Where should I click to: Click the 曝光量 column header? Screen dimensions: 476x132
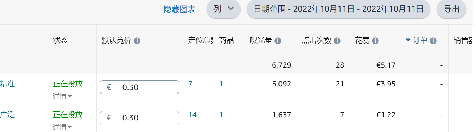(261, 41)
